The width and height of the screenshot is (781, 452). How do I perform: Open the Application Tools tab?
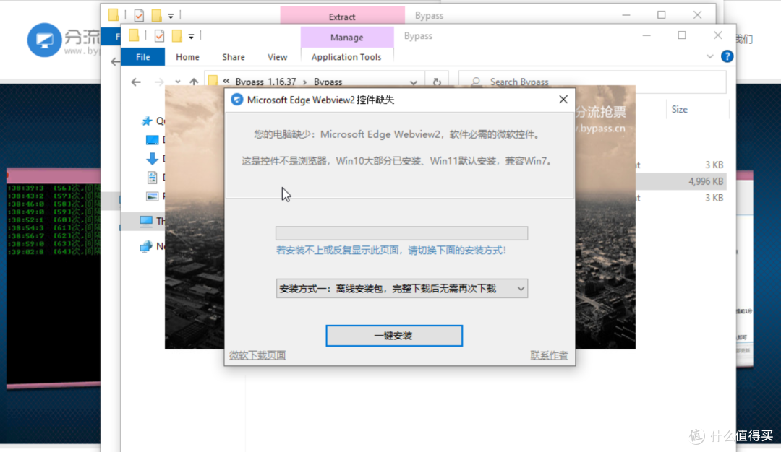pyautogui.click(x=346, y=57)
